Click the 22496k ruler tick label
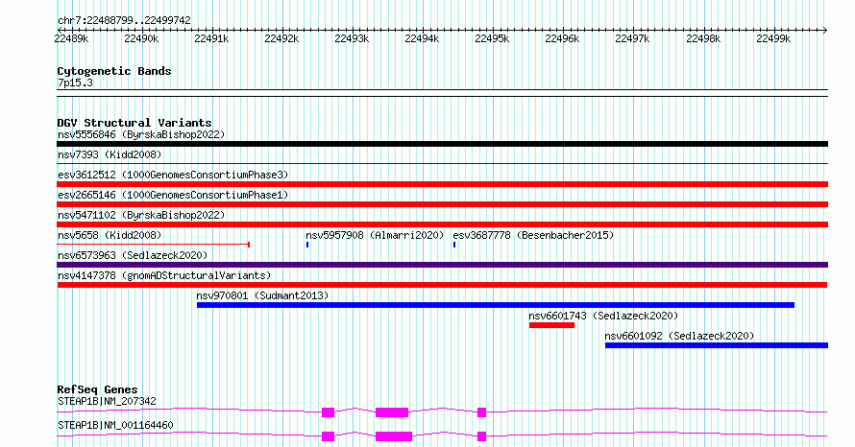 point(562,38)
